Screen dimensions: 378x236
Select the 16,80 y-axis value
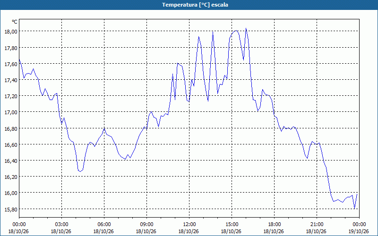(11, 128)
